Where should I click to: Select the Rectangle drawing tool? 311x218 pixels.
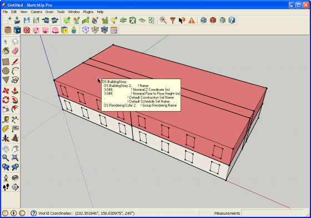pos(6,61)
